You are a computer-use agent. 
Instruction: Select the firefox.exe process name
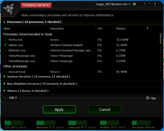pyautogui.click(x=15, y=40)
